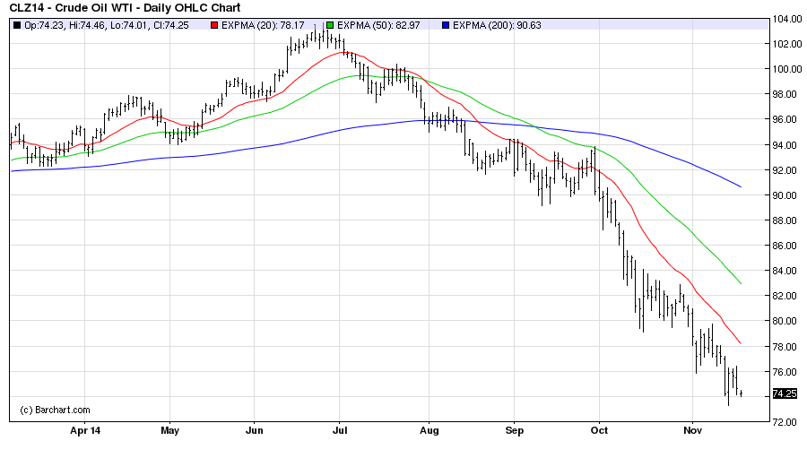The width and height of the screenshot is (807, 458).
Task: Click the green EXPMA (50) legend swatch
Action: pyautogui.click(x=330, y=25)
